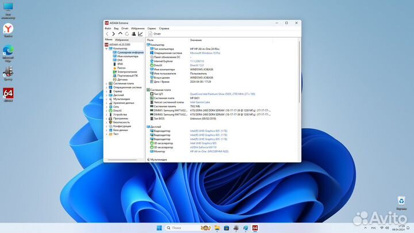
Task: Open the Файл menu
Action: tap(108, 28)
